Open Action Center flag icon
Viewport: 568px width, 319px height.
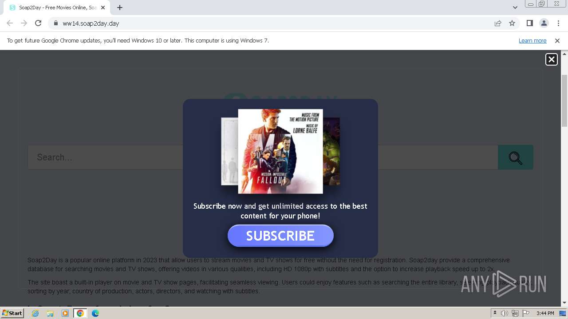[x=526, y=313]
